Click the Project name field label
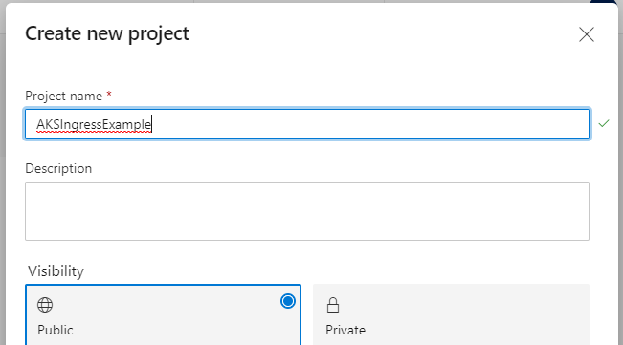Viewport: 623px width, 345px height. pos(63,96)
